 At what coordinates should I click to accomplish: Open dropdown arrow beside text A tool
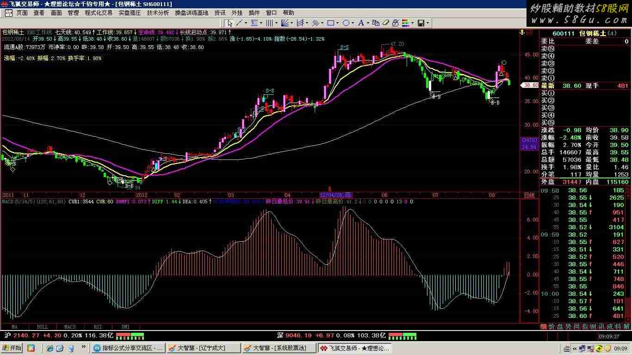[367, 23]
